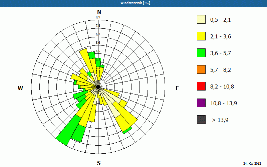Click the yellow 2,1 - 3,6 legend swatch
This screenshot has height=167, width=267.
(201, 36)
